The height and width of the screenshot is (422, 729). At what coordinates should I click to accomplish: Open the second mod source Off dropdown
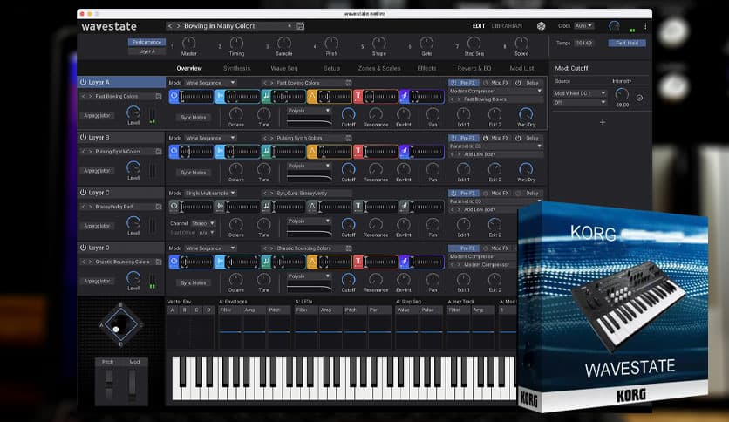(580, 102)
